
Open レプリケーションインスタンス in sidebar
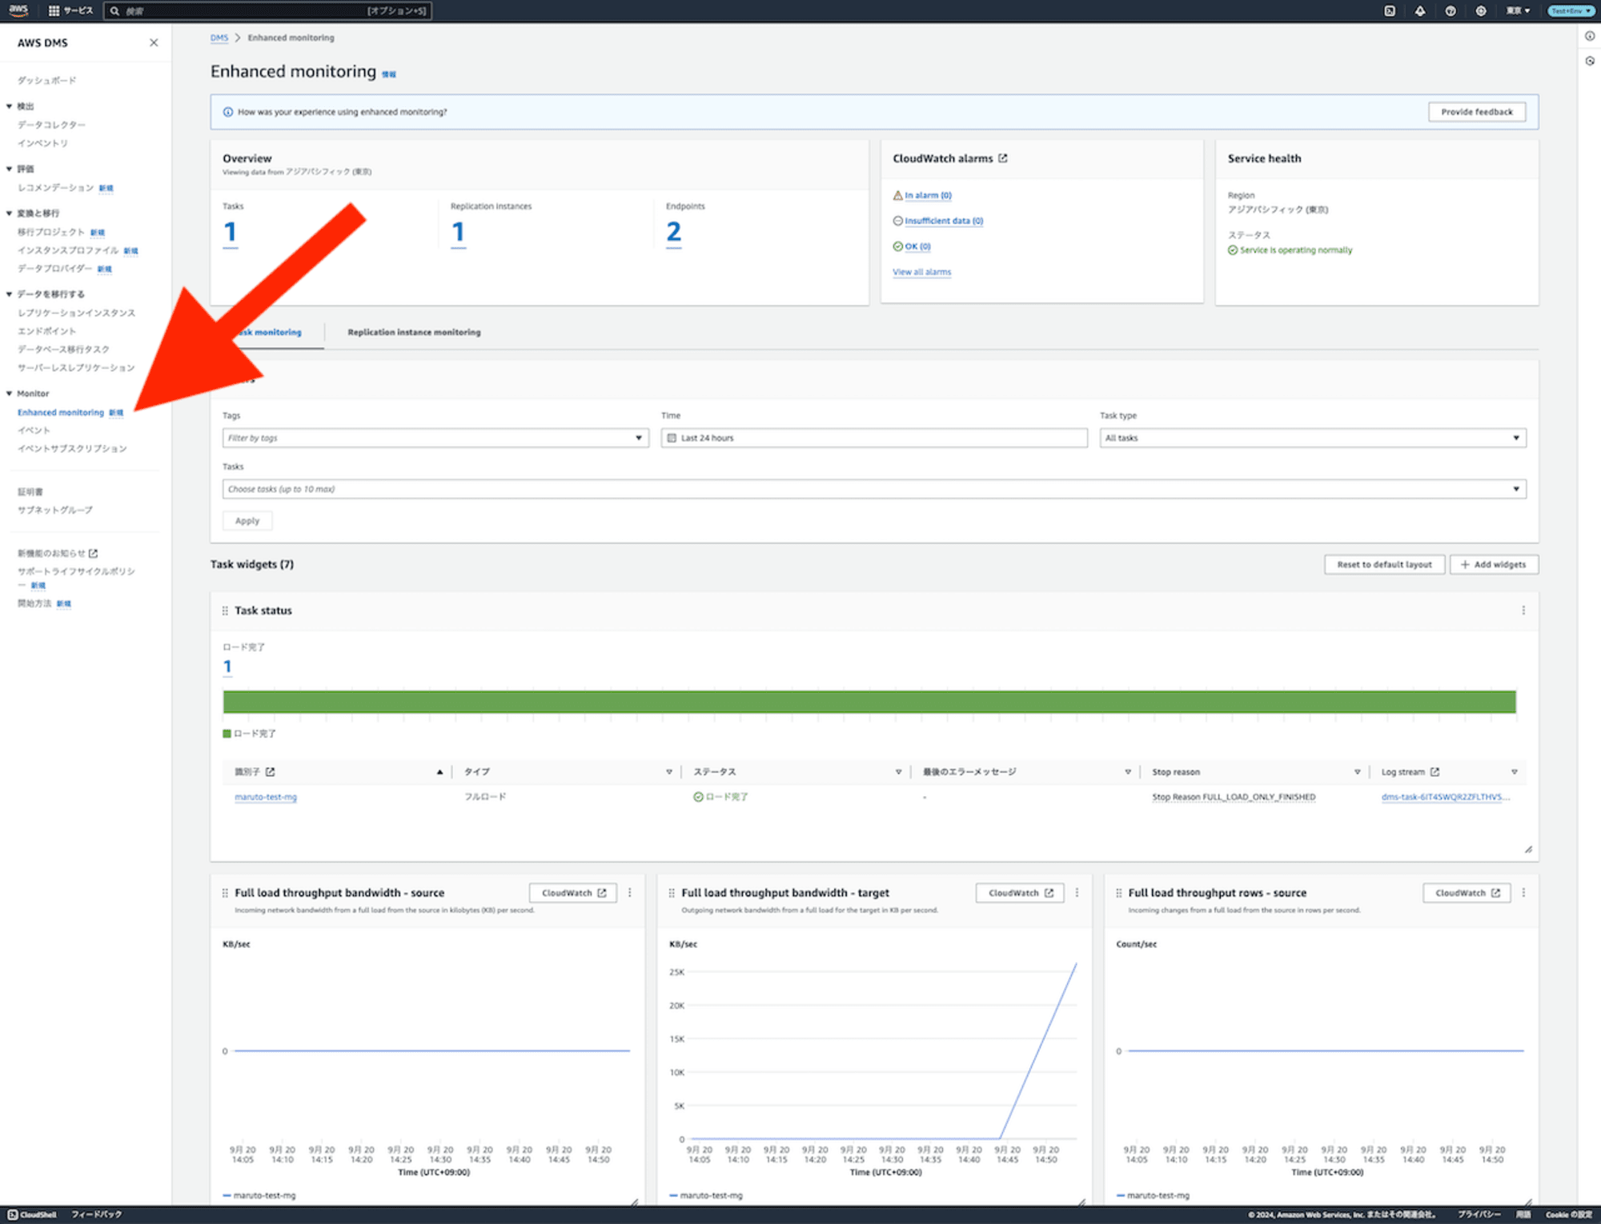tap(77, 314)
